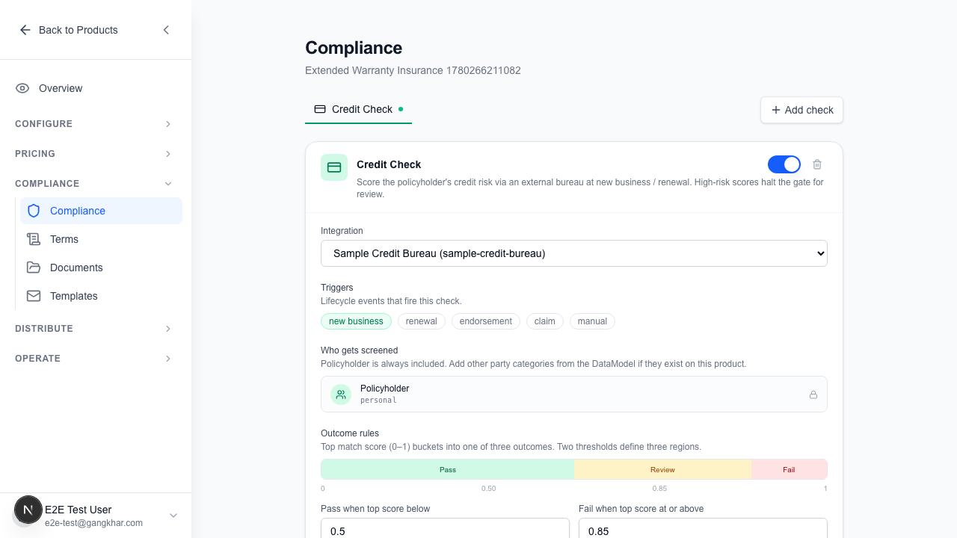Toggle the endorsement trigger chip
The image size is (957, 538).
[x=486, y=321]
